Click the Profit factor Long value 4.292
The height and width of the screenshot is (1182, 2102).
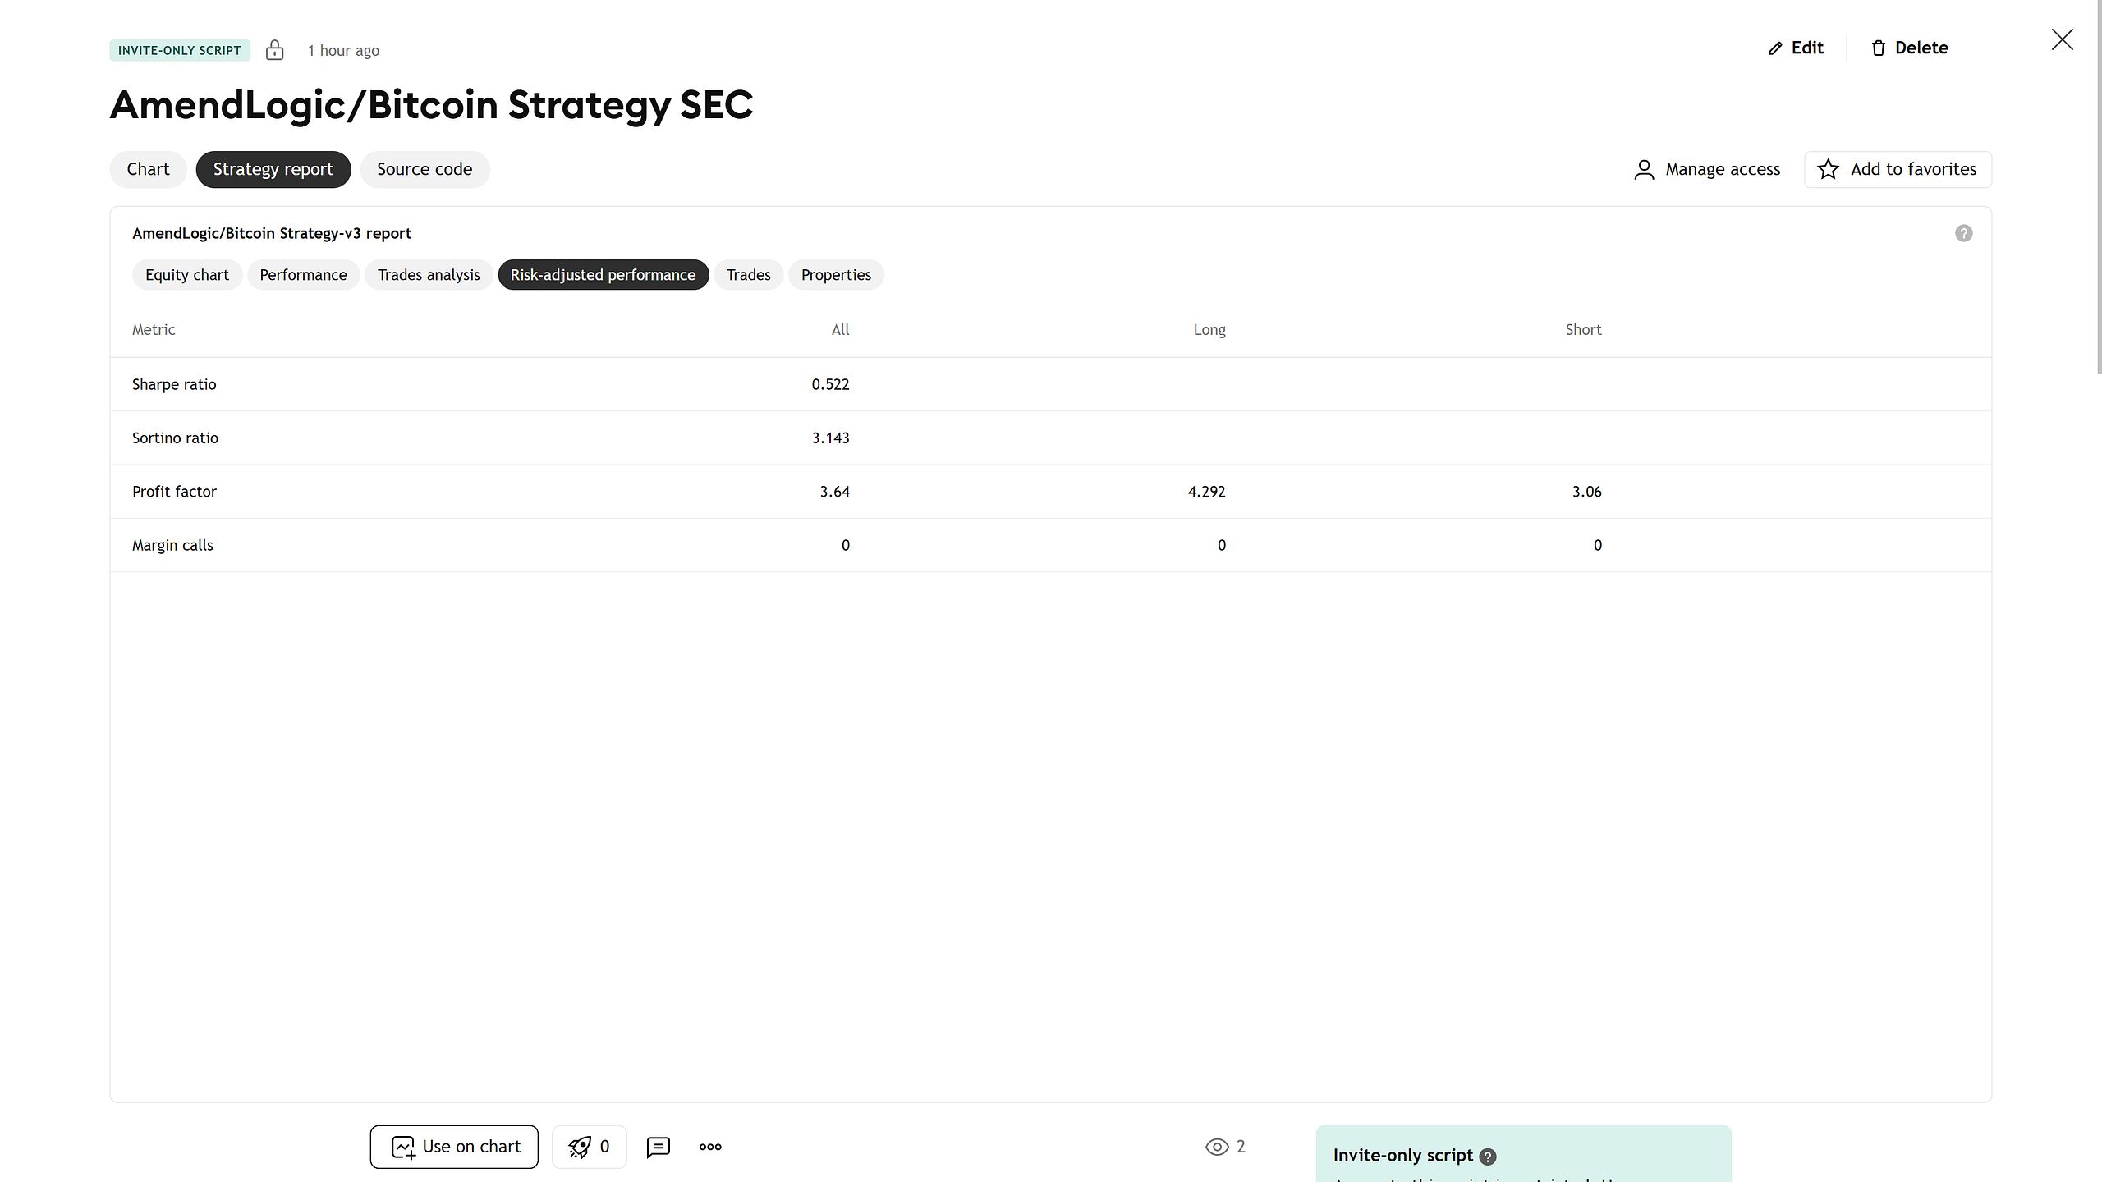1206,492
